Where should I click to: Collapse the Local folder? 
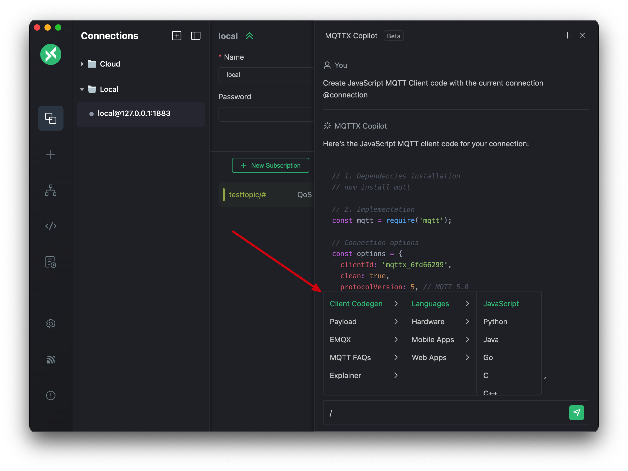click(x=82, y=89)
